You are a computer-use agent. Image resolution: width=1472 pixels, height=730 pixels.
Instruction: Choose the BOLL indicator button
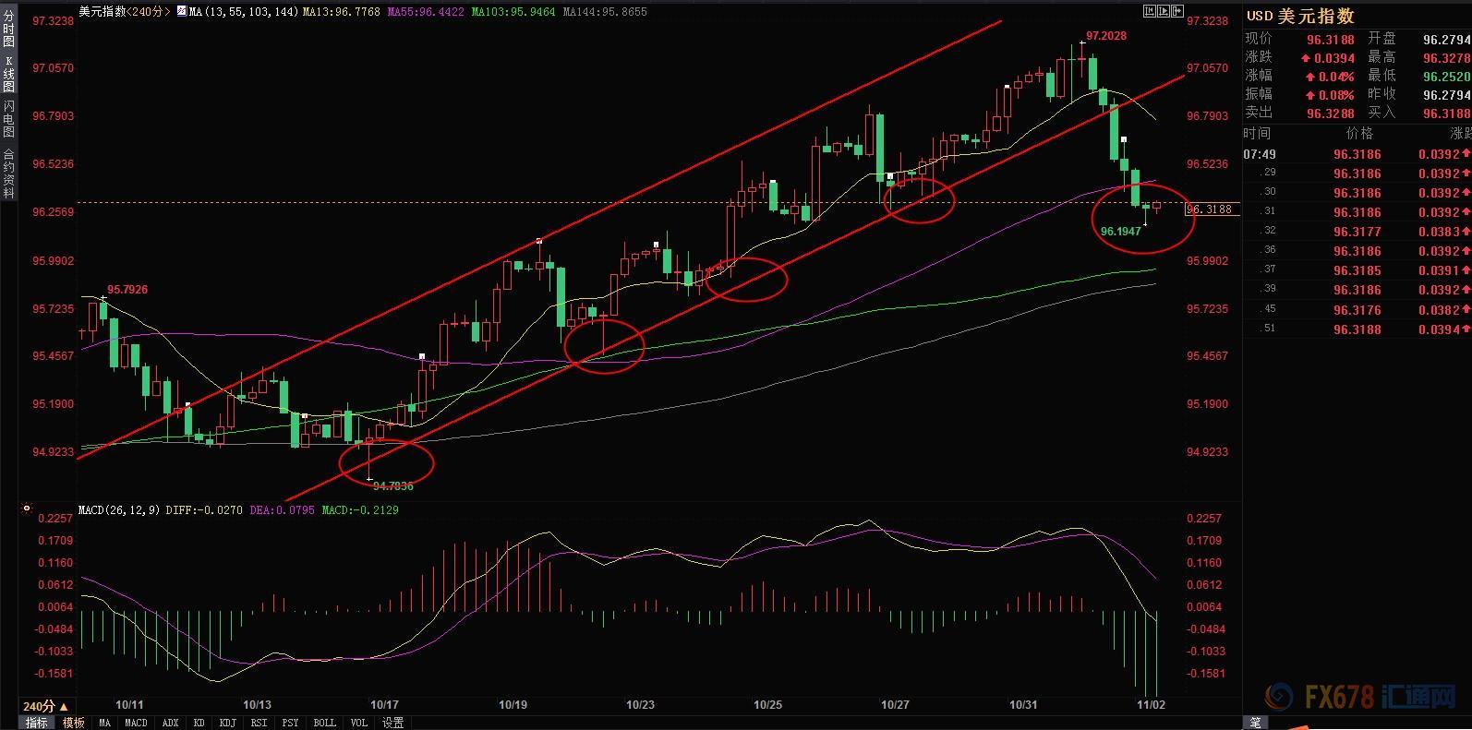click(324, 723)
